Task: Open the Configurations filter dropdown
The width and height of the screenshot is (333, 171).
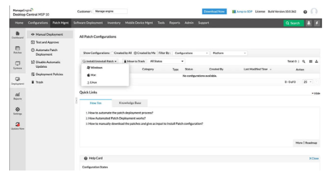Action: tap(191, 53)
